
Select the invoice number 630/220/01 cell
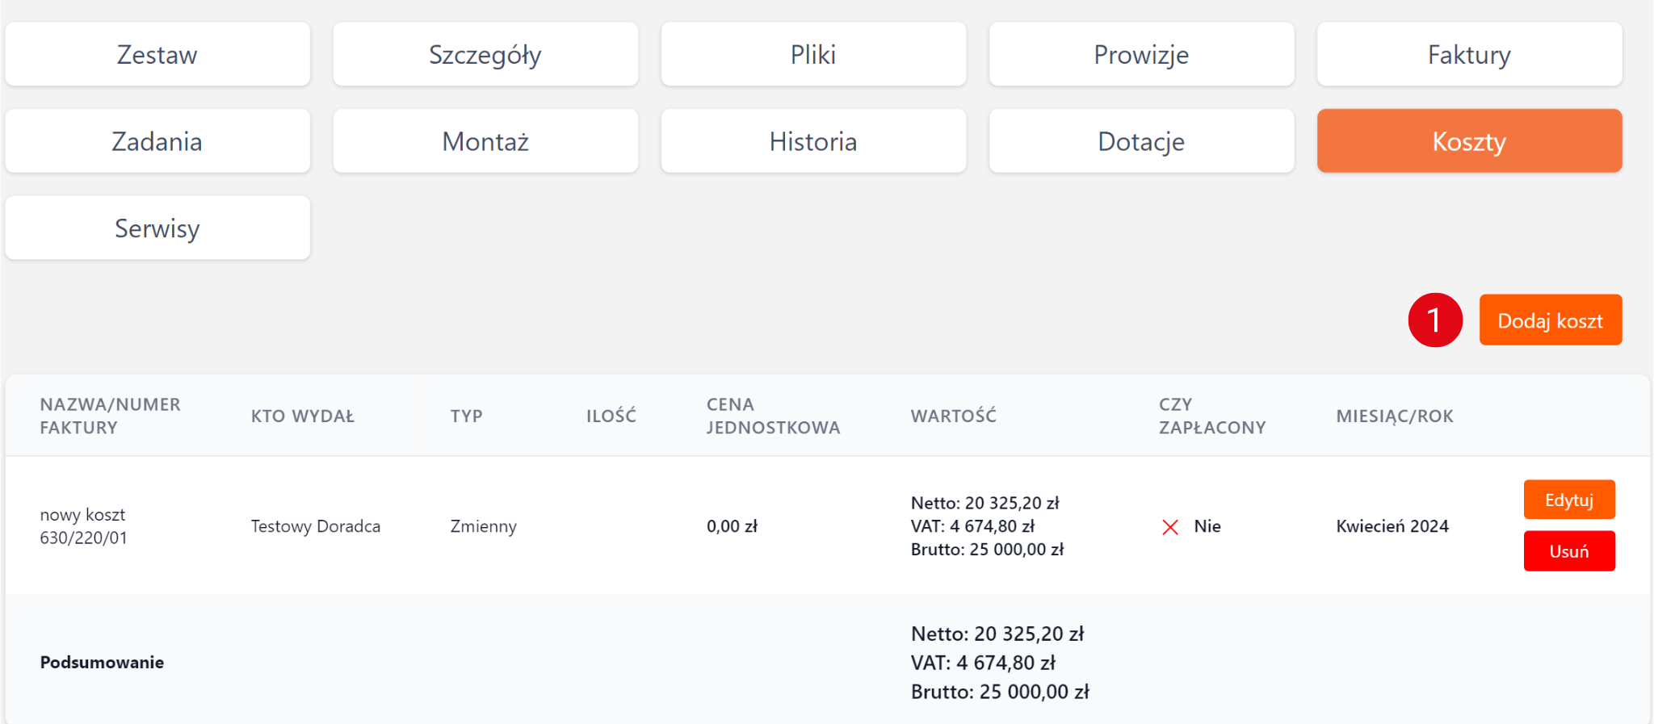(x=84, y=538)
